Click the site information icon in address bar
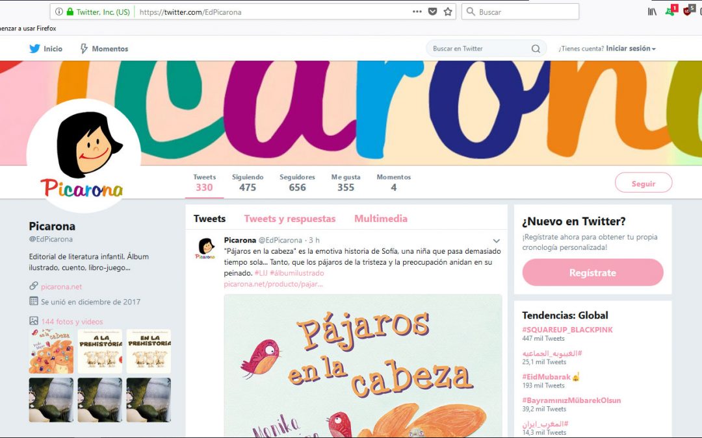 tap(59, 12)
